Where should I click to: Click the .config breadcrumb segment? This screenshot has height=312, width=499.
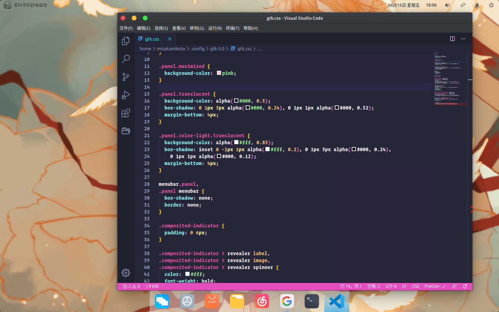coord(198,49)
